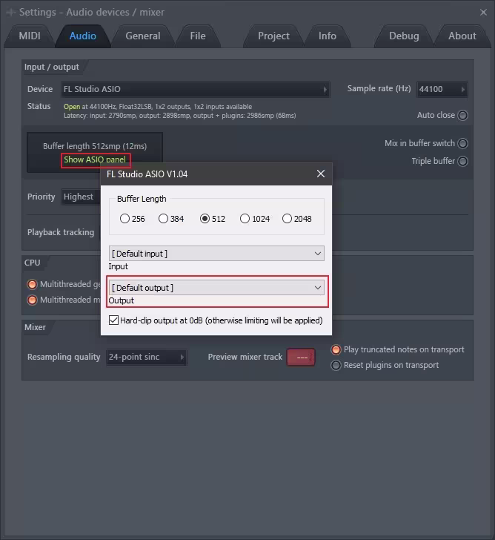Screen dimensions: 495x540
Task: Select 1024 buffer length radio button
Action: (245, 219)
